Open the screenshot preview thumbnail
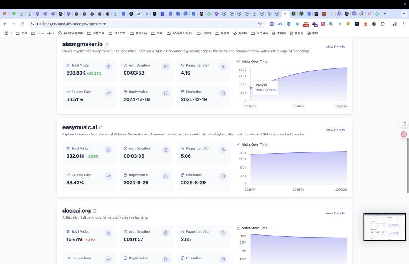The image size is (409, 264). [385, 227]
